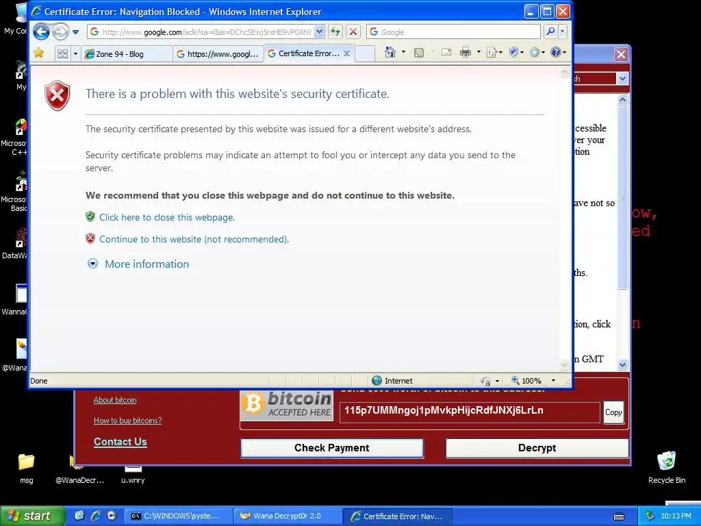This screenshot has width=701, height=526.
Task: Click the Internet zone status indicator
Action: tap(392, 381)
